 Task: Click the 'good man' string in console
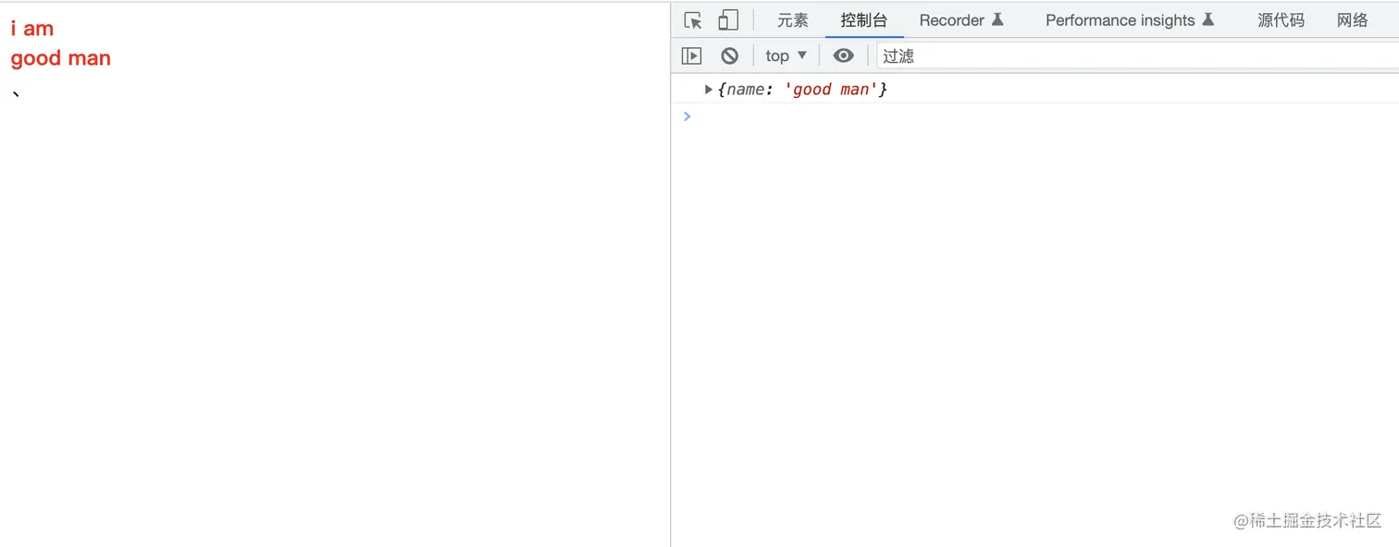coord(831,90)
